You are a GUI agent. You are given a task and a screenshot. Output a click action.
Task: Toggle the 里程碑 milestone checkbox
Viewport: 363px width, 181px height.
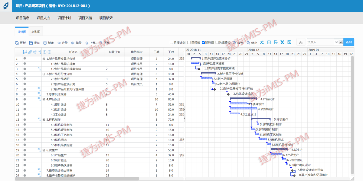coord(189,43)
